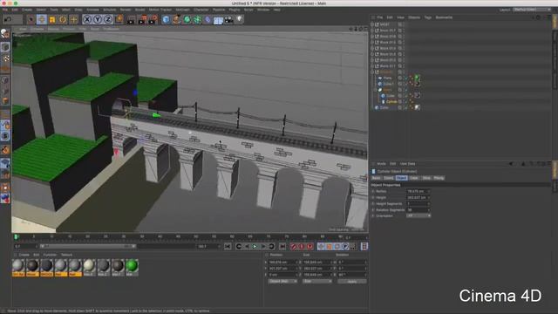
Task: Select the Live Selection tool
Action: click(x=31, y=19)
